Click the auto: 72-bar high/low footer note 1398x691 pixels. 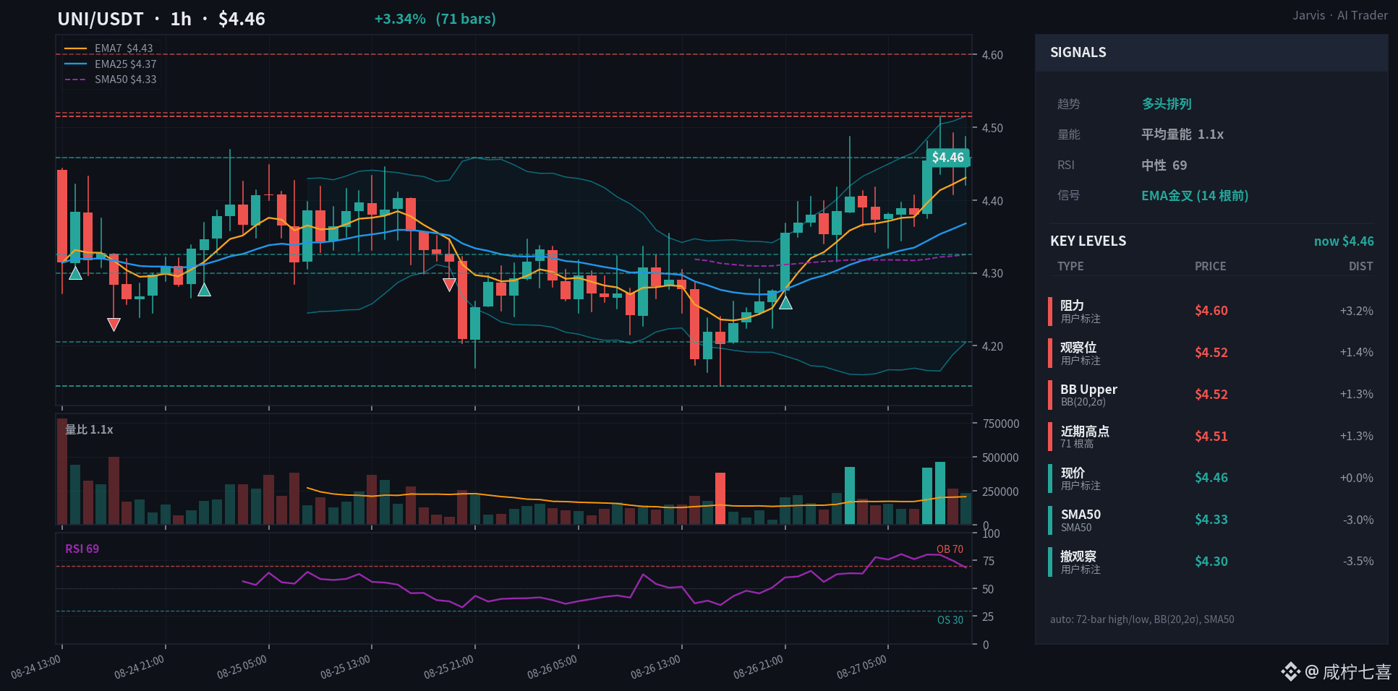click(x=1142, y=619)
